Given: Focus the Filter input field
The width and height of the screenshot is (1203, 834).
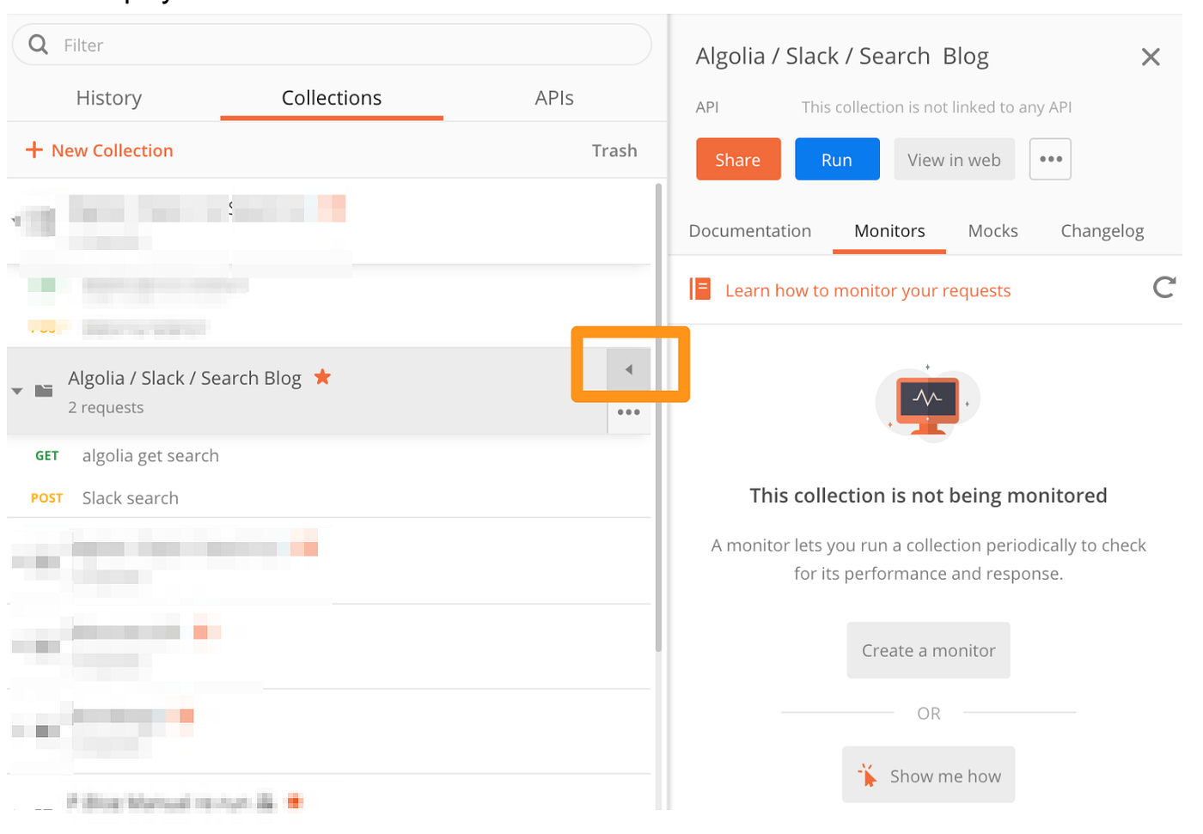Looking at the screenshot, I should [332, 45].
